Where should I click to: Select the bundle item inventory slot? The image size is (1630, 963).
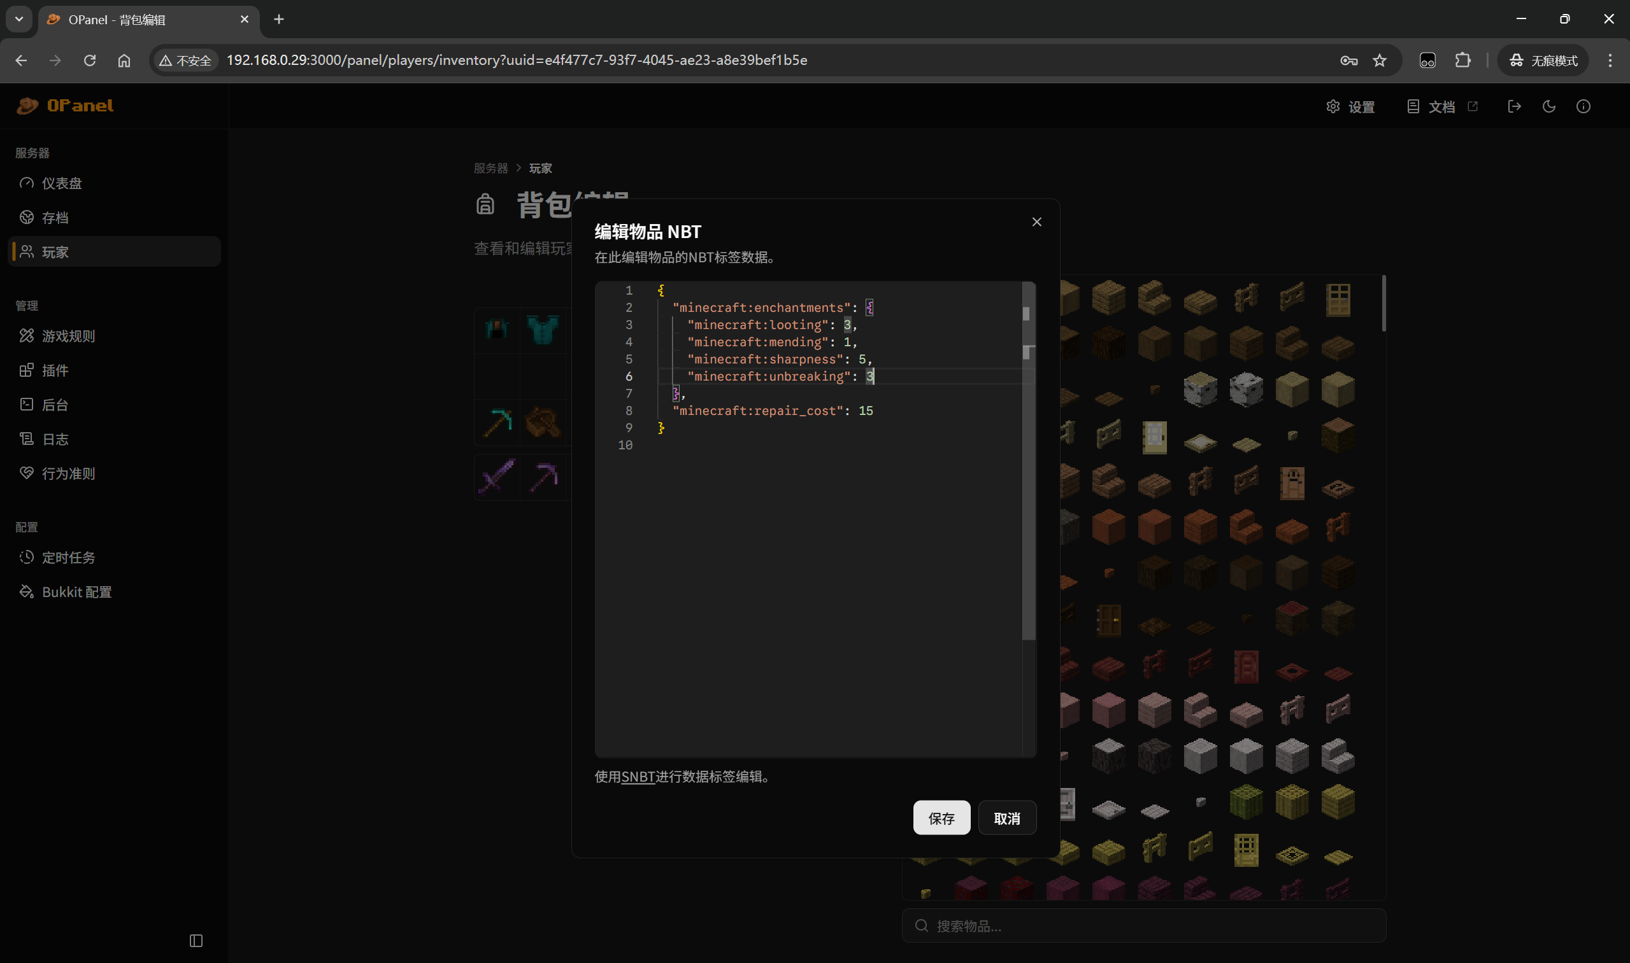542,423
